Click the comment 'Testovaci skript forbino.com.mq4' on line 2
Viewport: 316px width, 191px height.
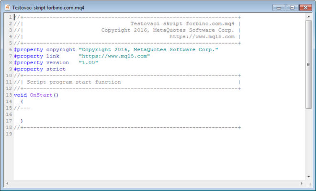182,24
